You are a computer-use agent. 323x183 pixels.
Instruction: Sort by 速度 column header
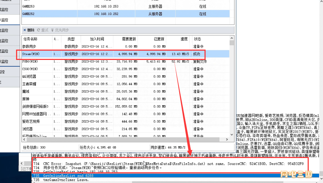[x=184, y=39]
